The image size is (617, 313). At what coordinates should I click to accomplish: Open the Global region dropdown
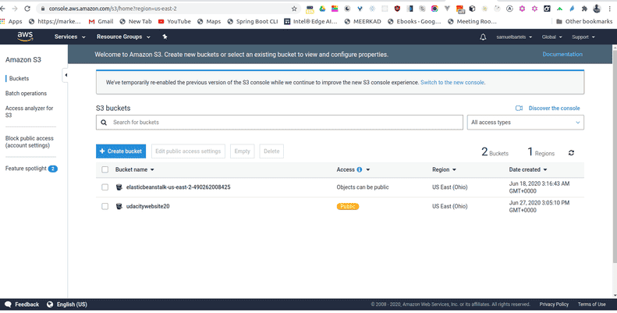[551, 37]
